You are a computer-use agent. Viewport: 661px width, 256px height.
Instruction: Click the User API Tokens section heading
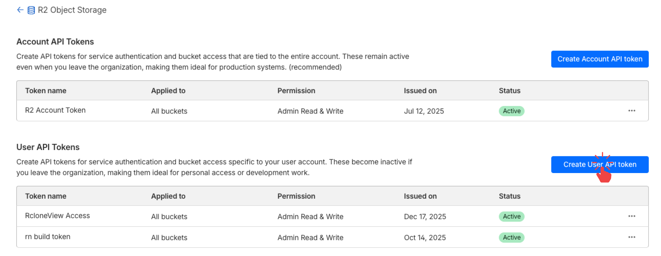pos(48,147)
